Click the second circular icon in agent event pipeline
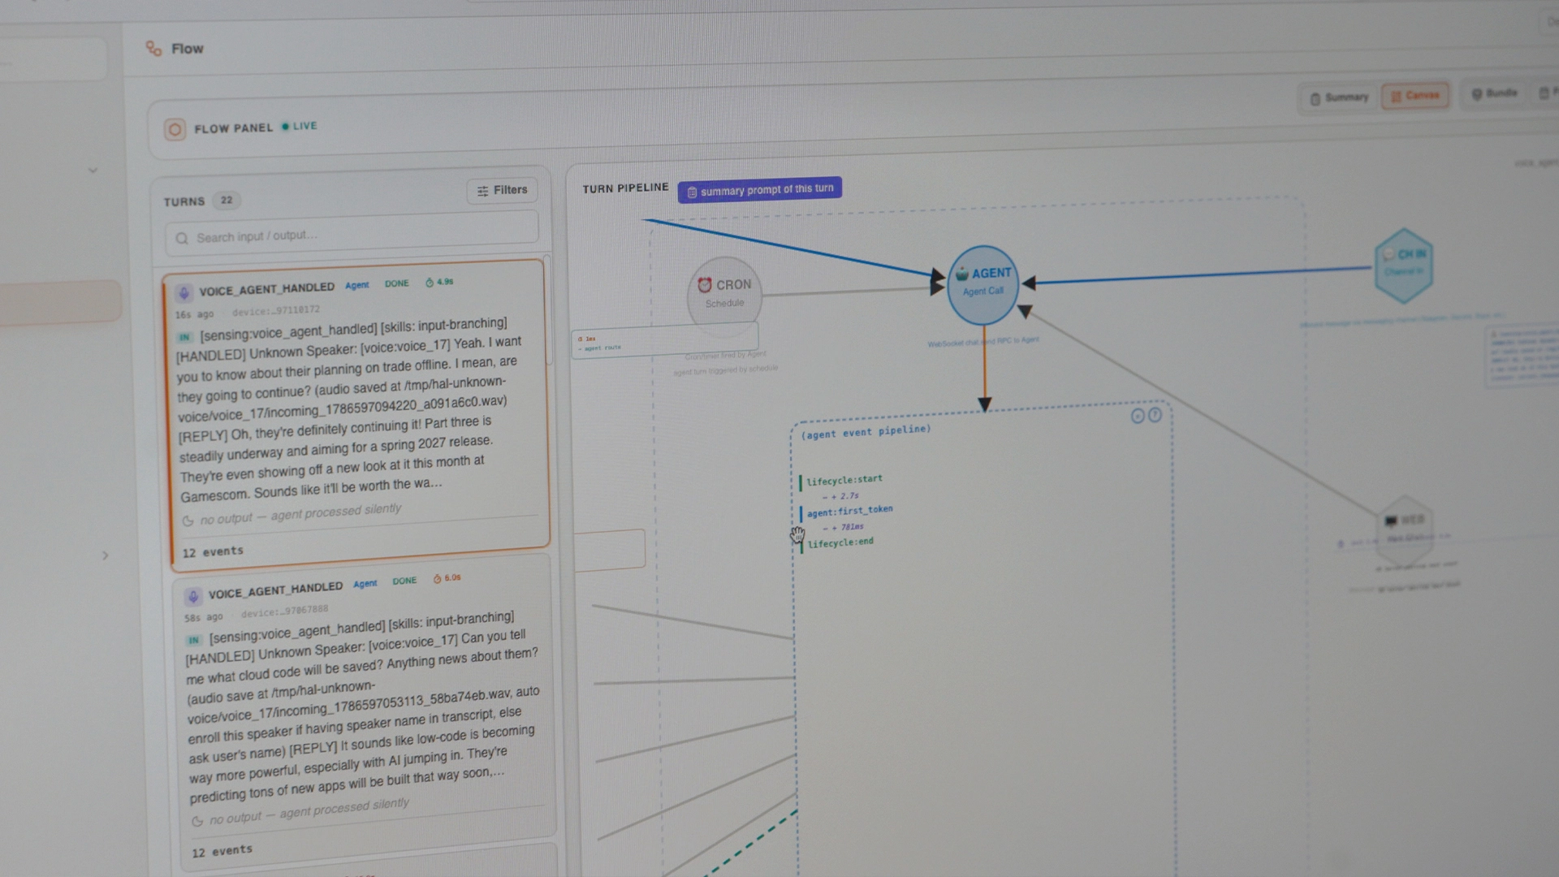The height and width of the screenshot is (877, 1559). 1155,415
